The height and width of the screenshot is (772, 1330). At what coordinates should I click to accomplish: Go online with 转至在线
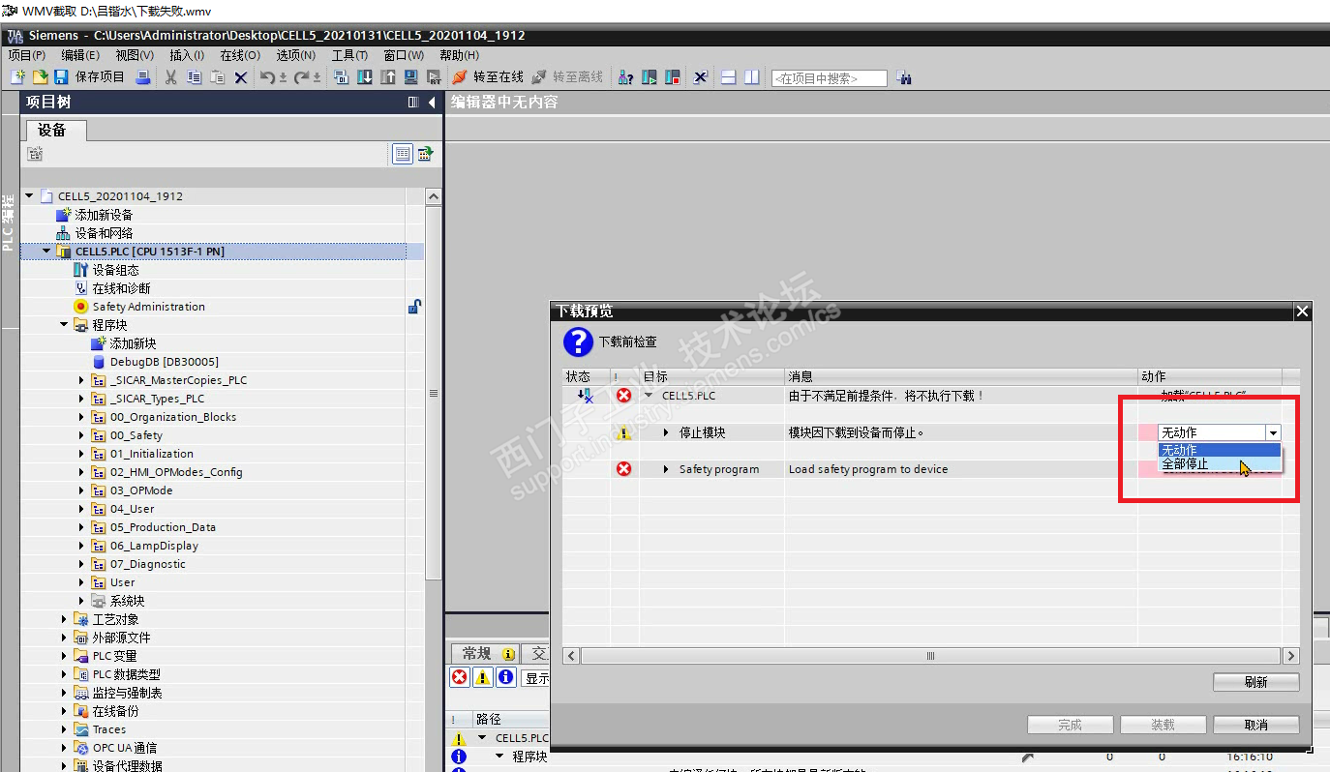pyautogui.click(x=488, y=77)
